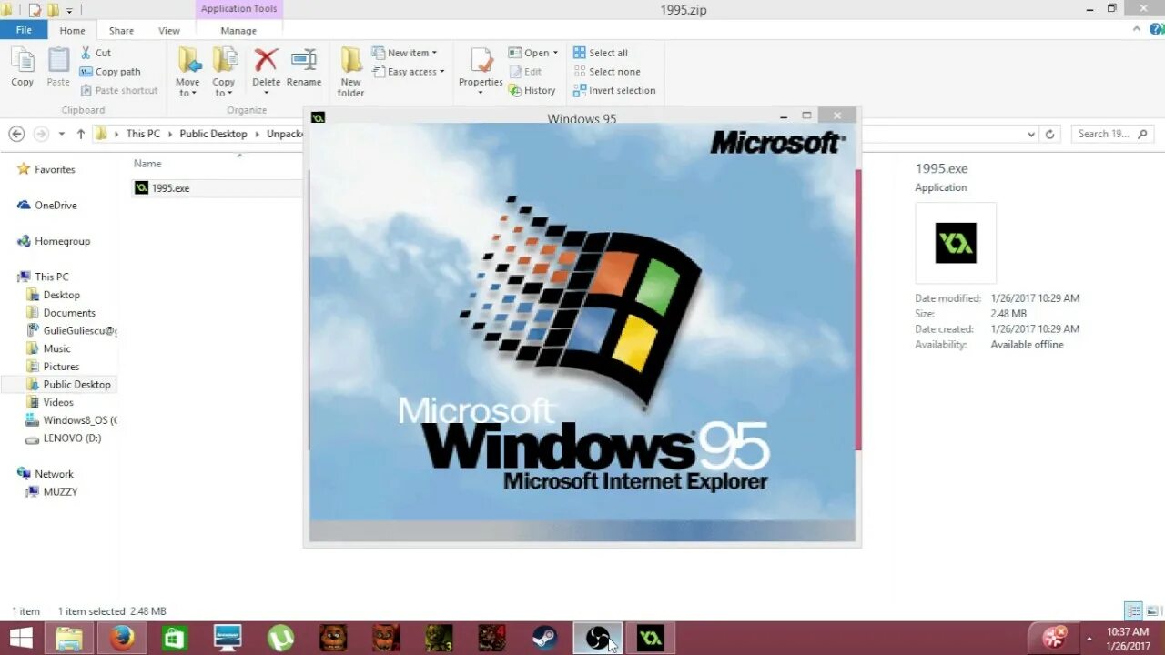Click the 1995.exe preview thumbnail
The width and height of the screenshot is (1165, 655).
tap(956, 243)
